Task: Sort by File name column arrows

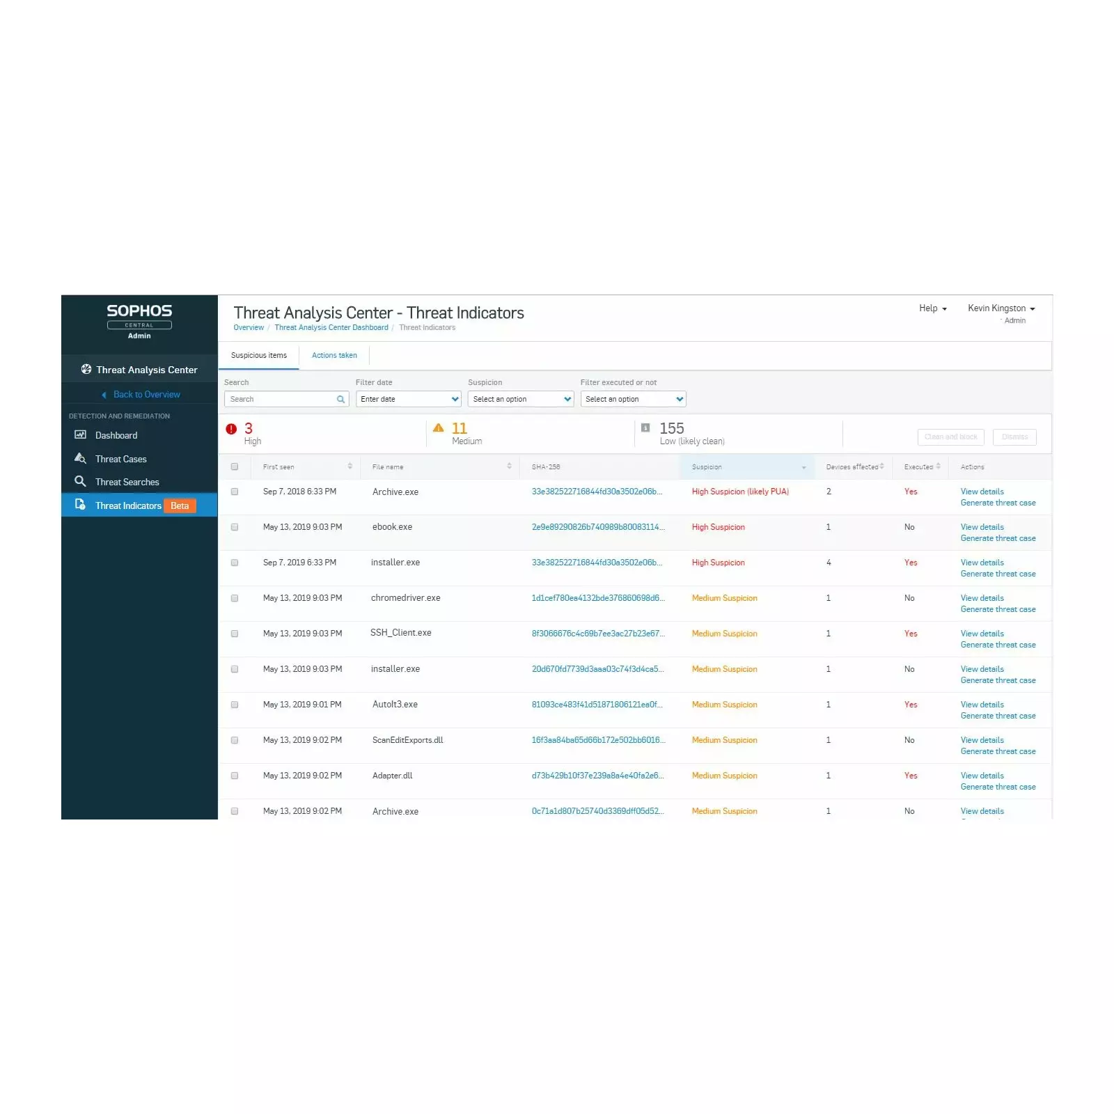Action: (x=509, y=466)
